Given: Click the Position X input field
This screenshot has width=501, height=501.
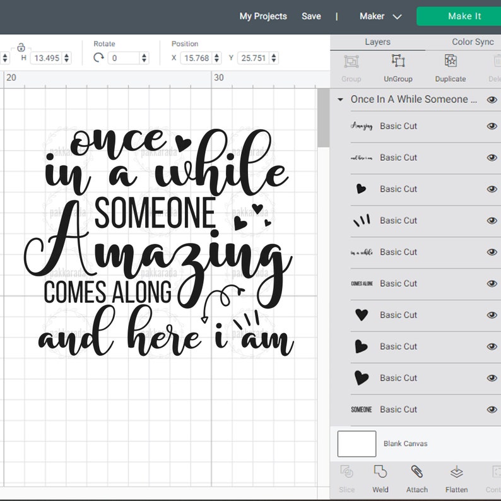Looking at the screenshot, I should [196, 58].
